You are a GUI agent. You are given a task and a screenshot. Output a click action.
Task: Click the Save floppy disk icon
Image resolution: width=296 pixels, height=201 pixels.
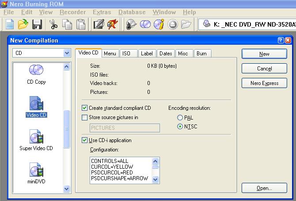(37, 24)
